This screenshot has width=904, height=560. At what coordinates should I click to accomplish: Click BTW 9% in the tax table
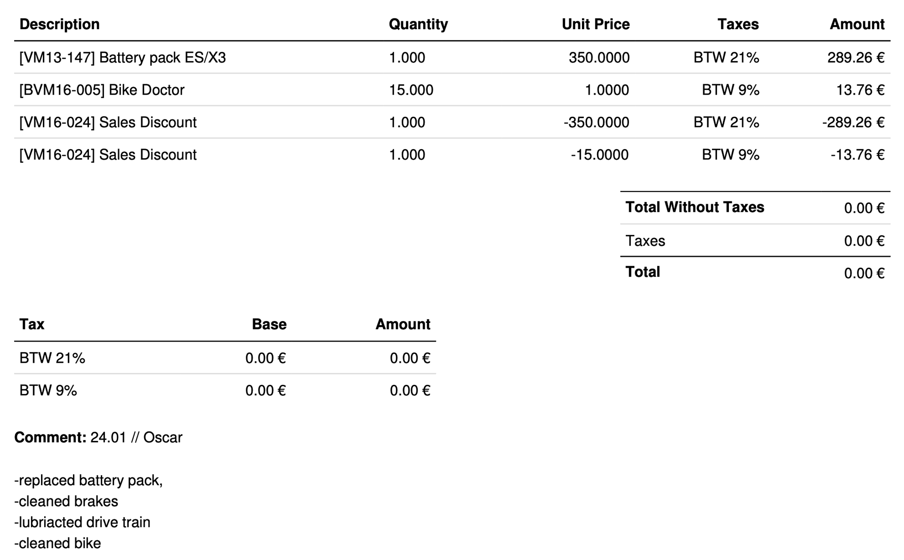pos(48,391)
